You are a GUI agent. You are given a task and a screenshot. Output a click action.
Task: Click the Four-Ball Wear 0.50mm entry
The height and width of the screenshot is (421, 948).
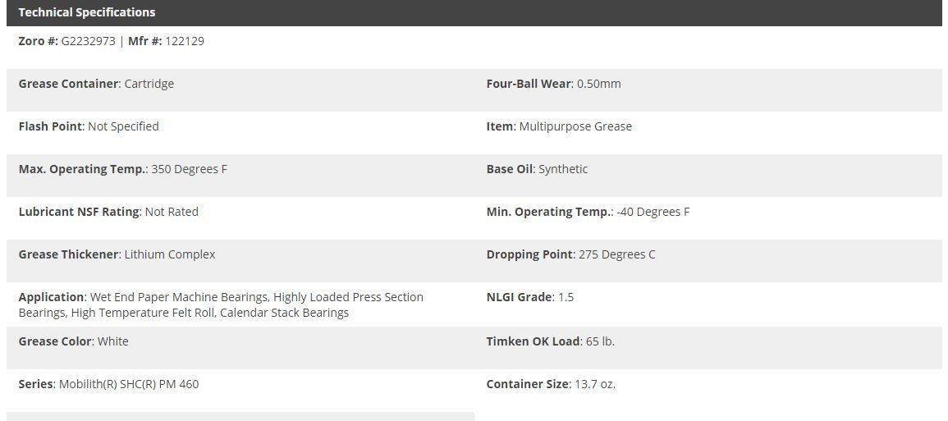pos(553,84)
